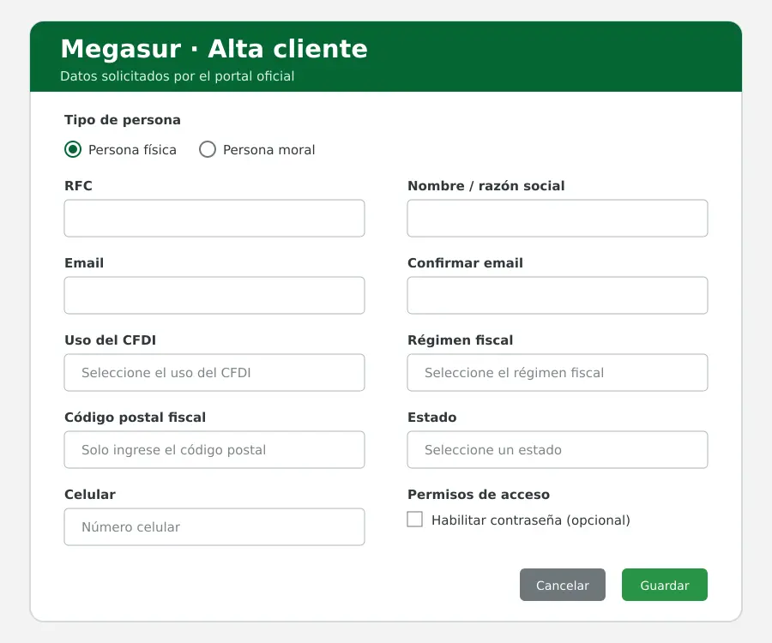Open the Uso del CFDI dropdown
The image size is (772, 643).
point(214,373)
